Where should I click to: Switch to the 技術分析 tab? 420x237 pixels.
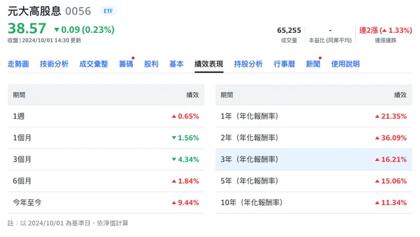coord(54,64)
